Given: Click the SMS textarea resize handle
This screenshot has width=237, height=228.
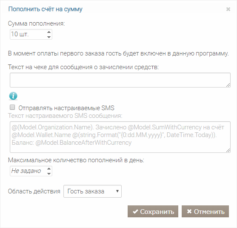Looking at the screenshot, I should point(228,150).
